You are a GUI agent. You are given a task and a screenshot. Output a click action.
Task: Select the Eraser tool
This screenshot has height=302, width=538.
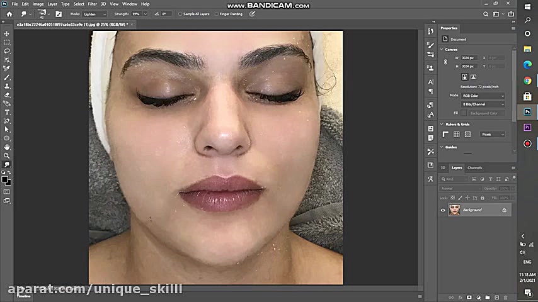[7, 94]
